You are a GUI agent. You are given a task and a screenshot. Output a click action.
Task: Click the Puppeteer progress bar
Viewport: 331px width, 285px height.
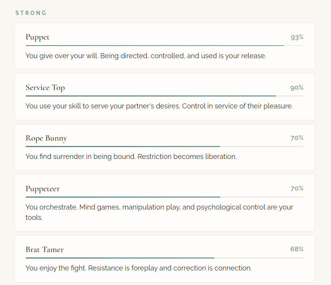click(x=165, y=197)
